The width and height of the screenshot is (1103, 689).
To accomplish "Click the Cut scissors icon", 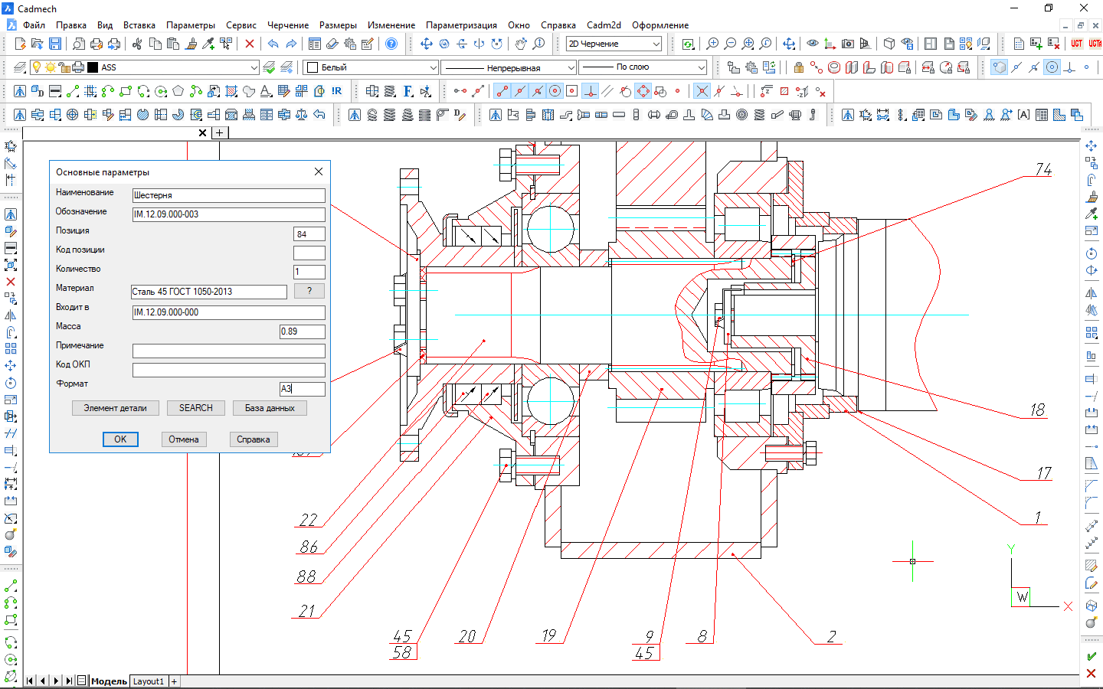I will [x=137, y=44].
